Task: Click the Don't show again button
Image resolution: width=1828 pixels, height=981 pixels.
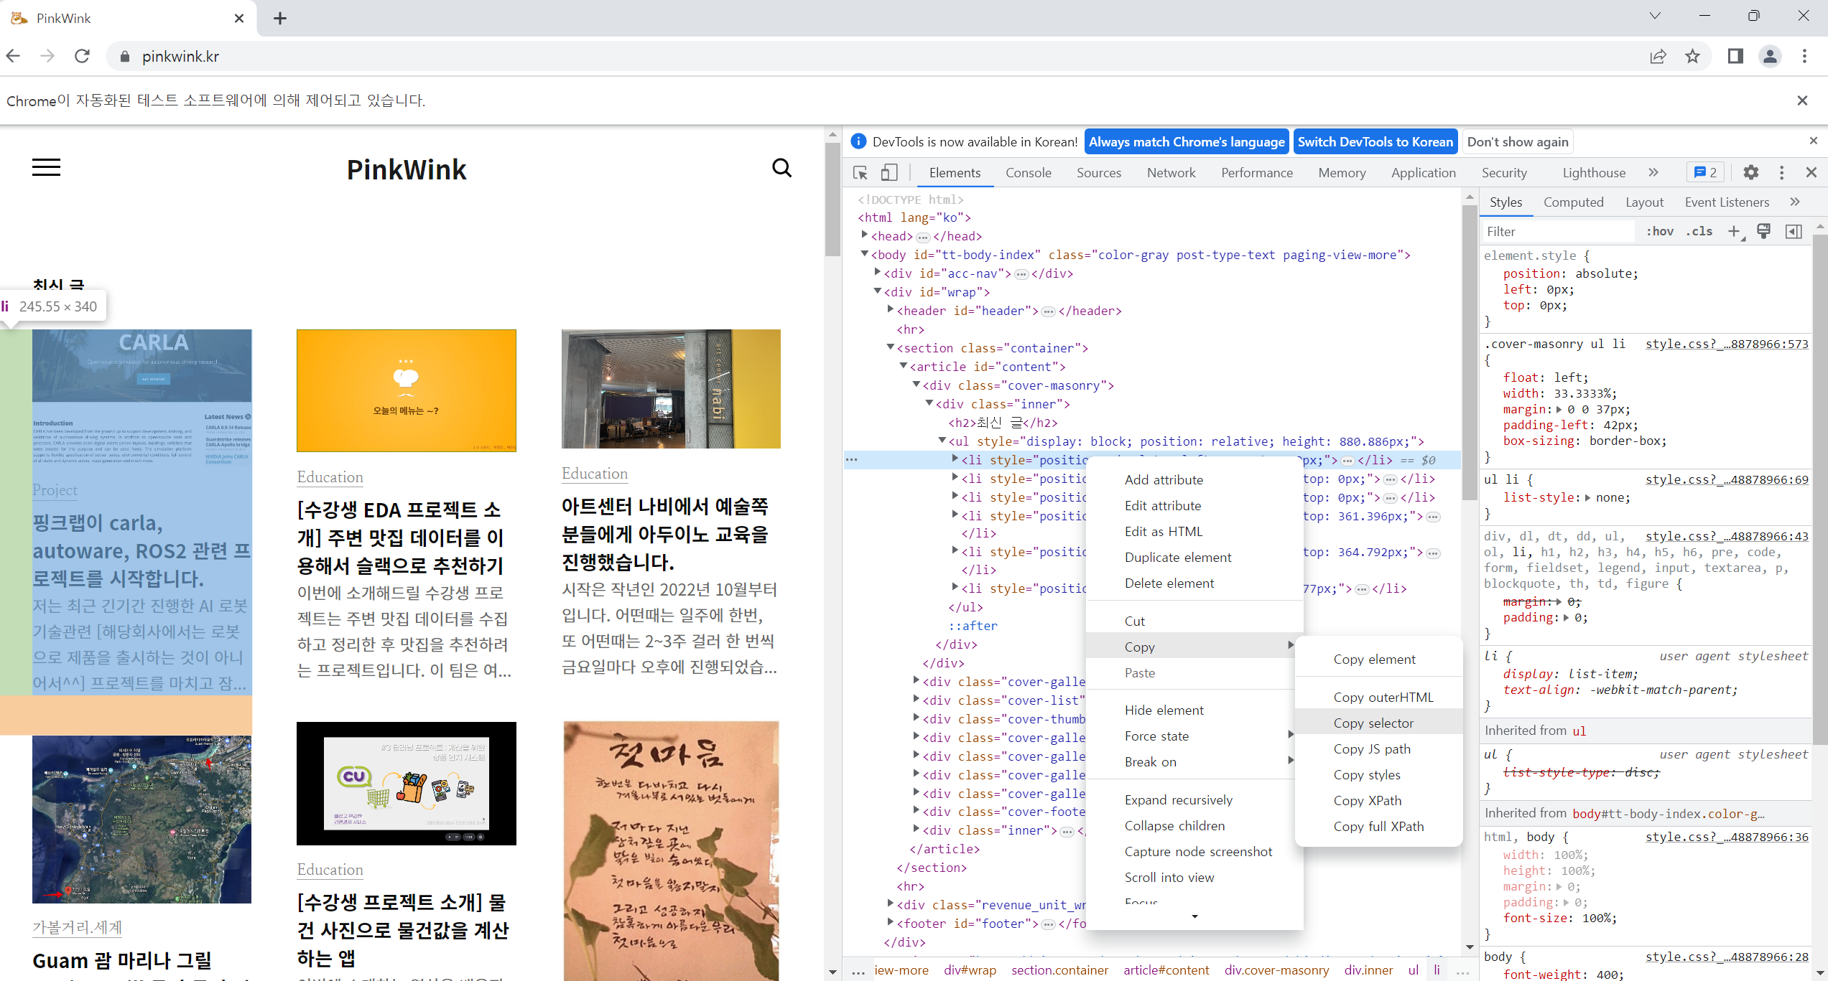Action: click(1517, 142)
